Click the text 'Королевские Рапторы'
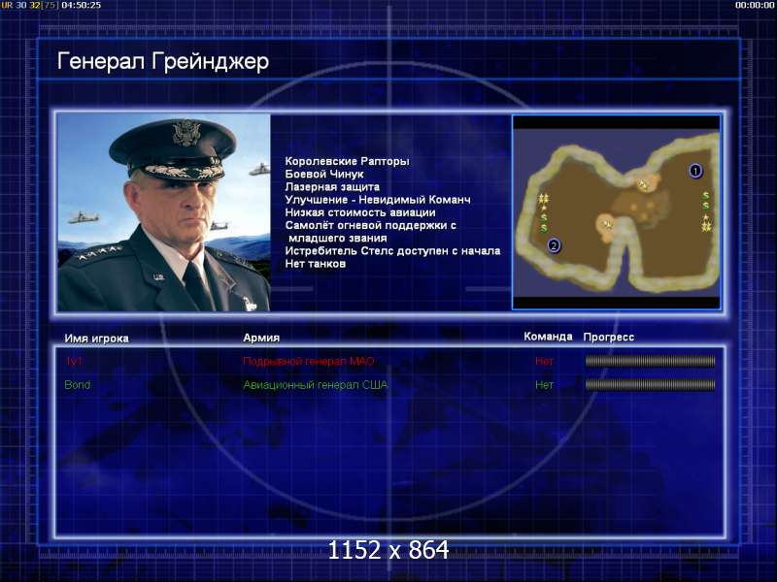This screenshot has height=582, width=777. tap(347, 161)
